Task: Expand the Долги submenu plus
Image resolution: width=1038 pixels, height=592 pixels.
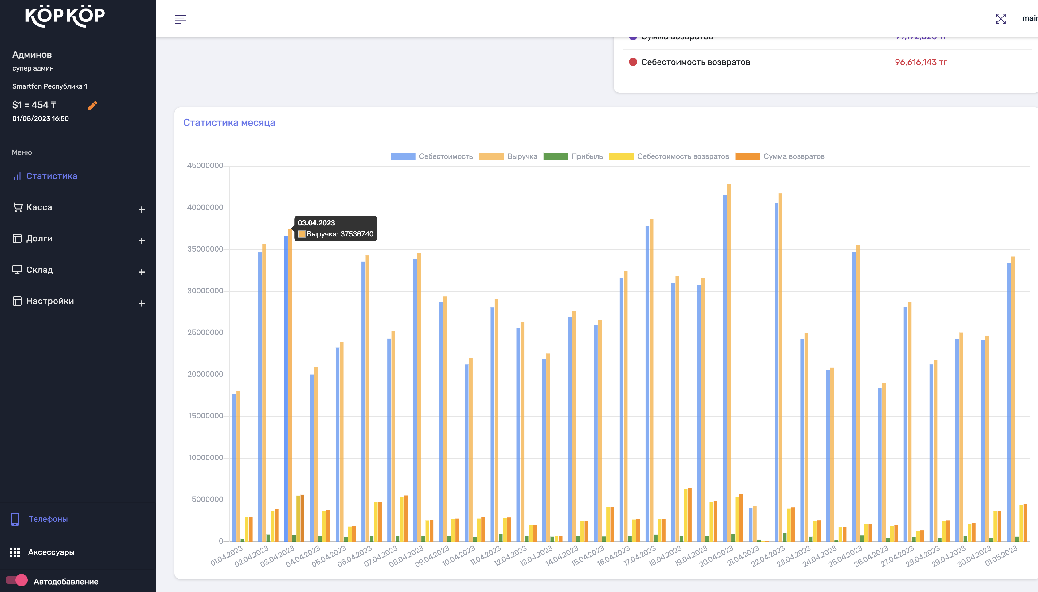Action: click(x=142, y=241)
